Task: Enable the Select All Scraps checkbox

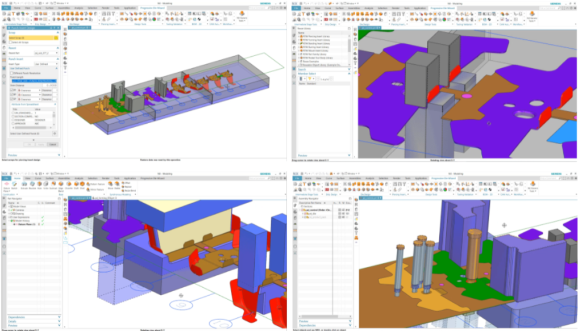Action: click(11, 43)
